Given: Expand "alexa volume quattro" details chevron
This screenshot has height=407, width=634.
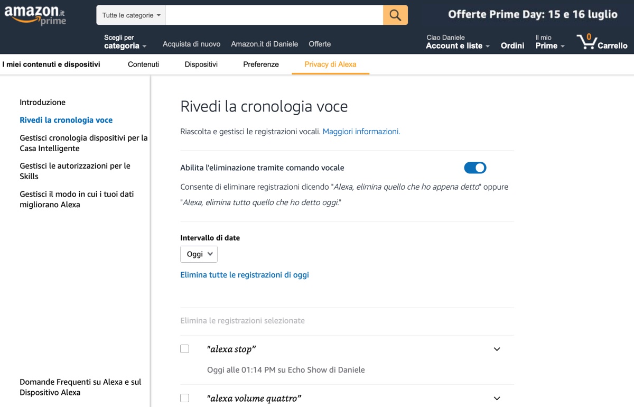Looking at the screenshot, I should [497, 399].
